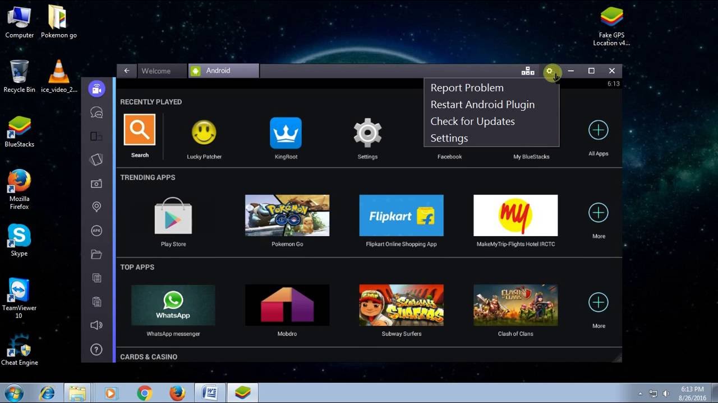Click More in Trending Apps row
Viewport: 718px width, 403px height.
(x=599, y=213)
